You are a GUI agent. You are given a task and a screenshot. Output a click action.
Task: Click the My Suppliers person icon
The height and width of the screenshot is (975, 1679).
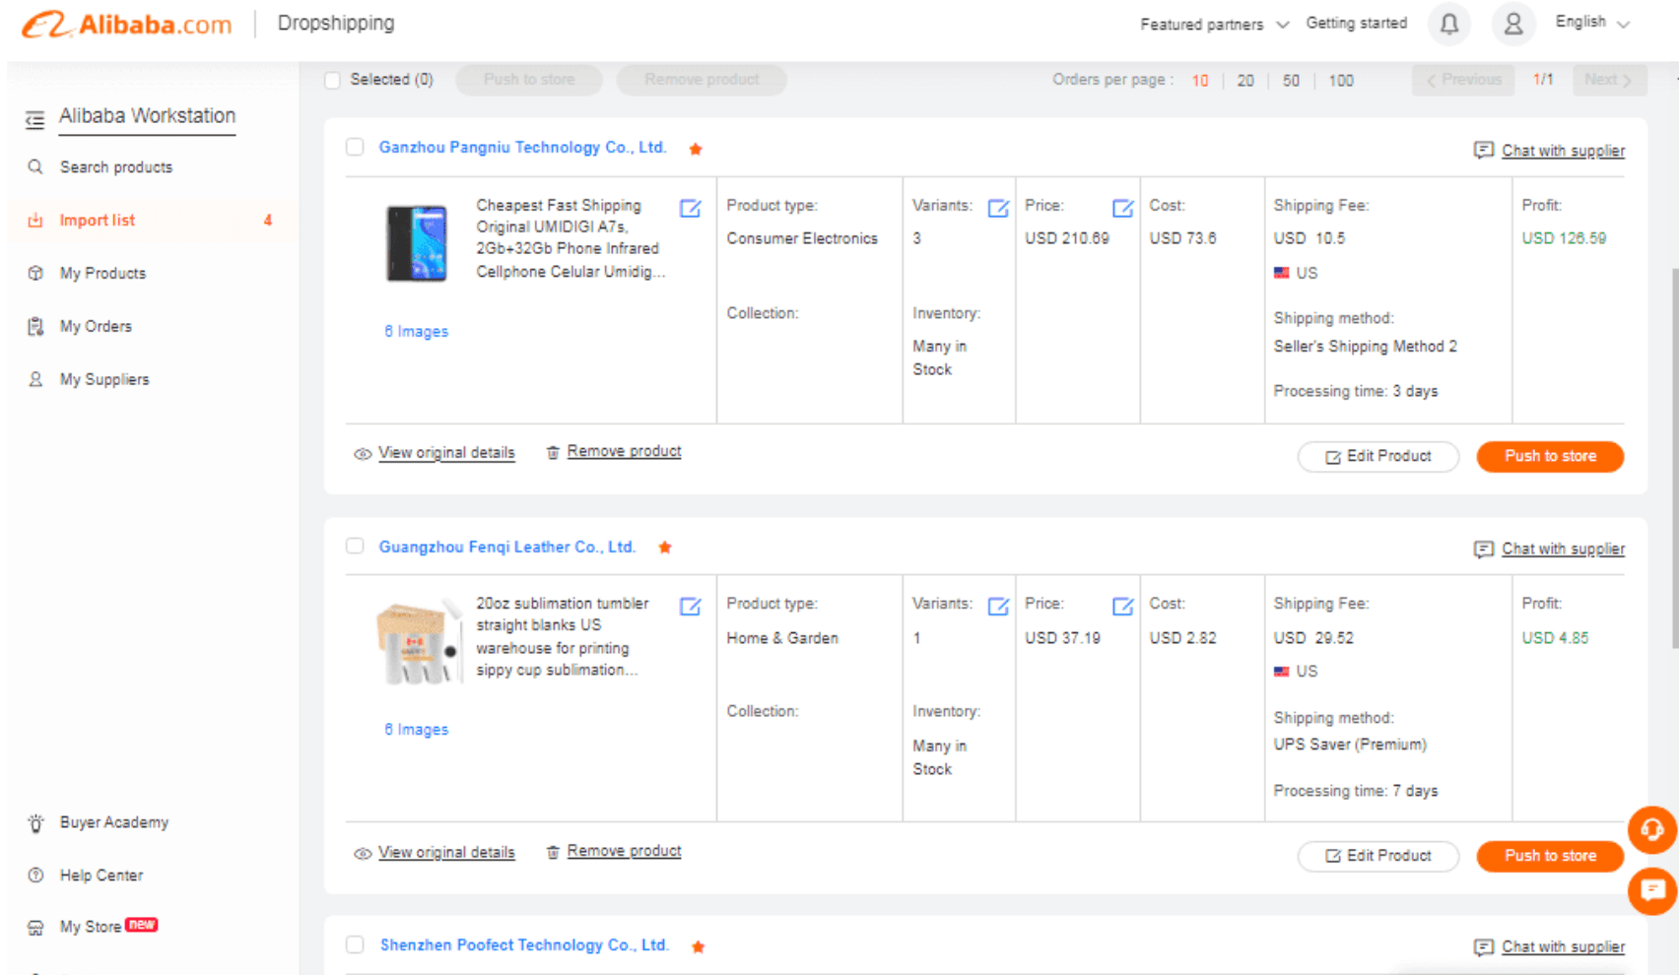[35, 379]
